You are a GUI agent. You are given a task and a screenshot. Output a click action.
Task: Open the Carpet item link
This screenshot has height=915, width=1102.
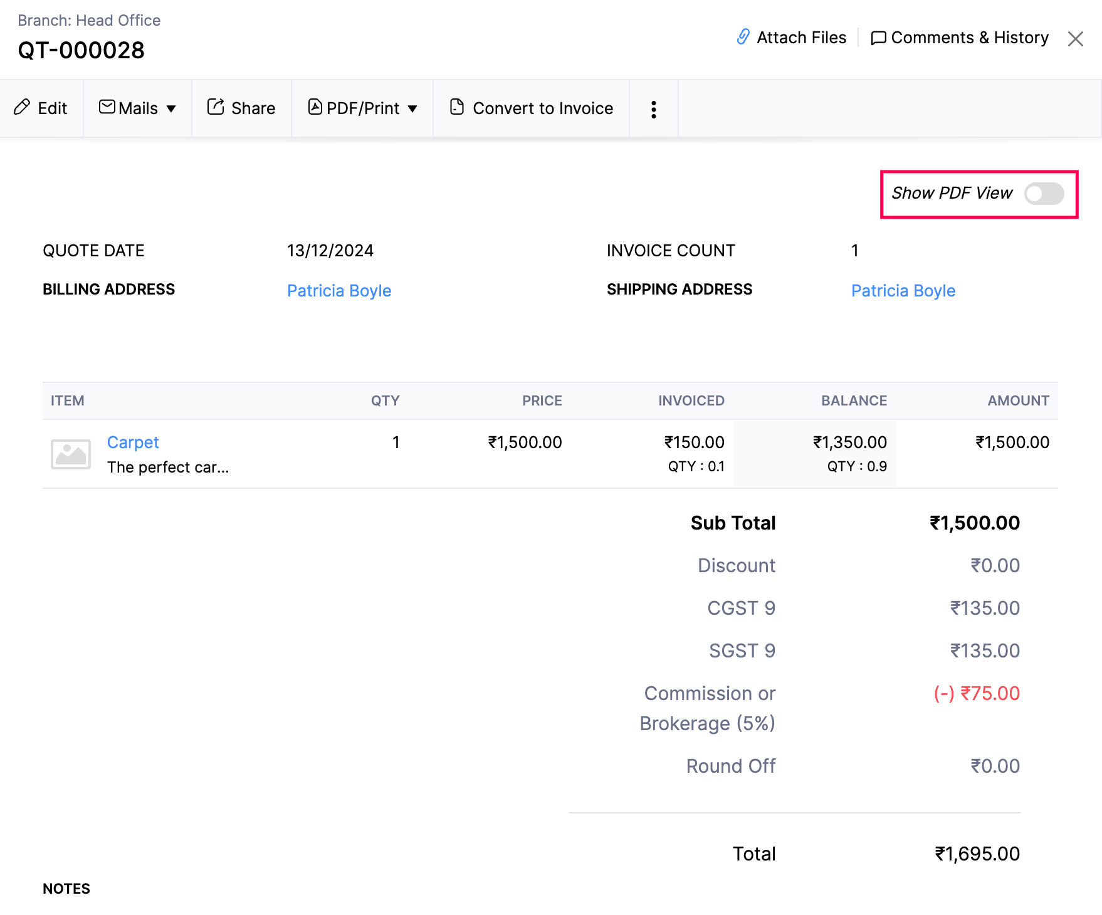pos(133,442)
